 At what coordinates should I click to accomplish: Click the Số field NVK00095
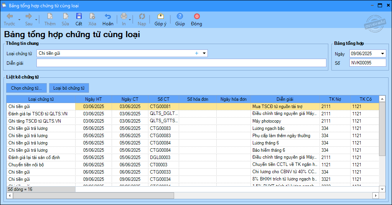(368, 63)
